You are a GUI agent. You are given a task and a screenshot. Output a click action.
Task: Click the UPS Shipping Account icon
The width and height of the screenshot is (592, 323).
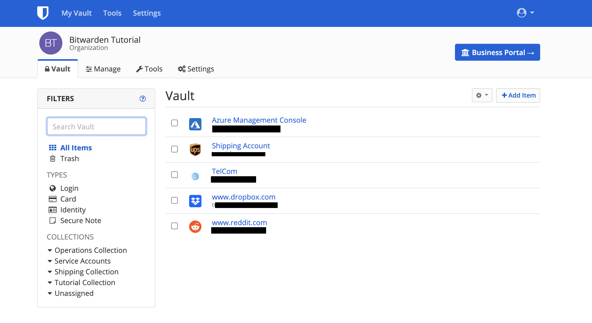pyautogui.click(x=195, y=150)
